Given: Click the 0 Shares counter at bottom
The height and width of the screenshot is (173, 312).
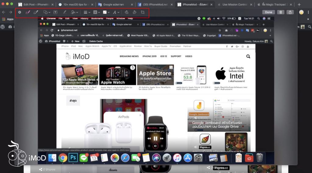Looking at the screenshot, I should pyautogui.click(x=47, y=169).
